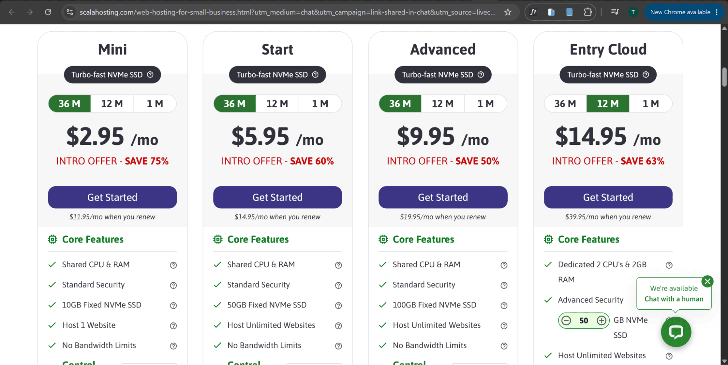Click the New Chrome available update button
The height and width of the screenshot is (365, 728).
pos(684,12)
